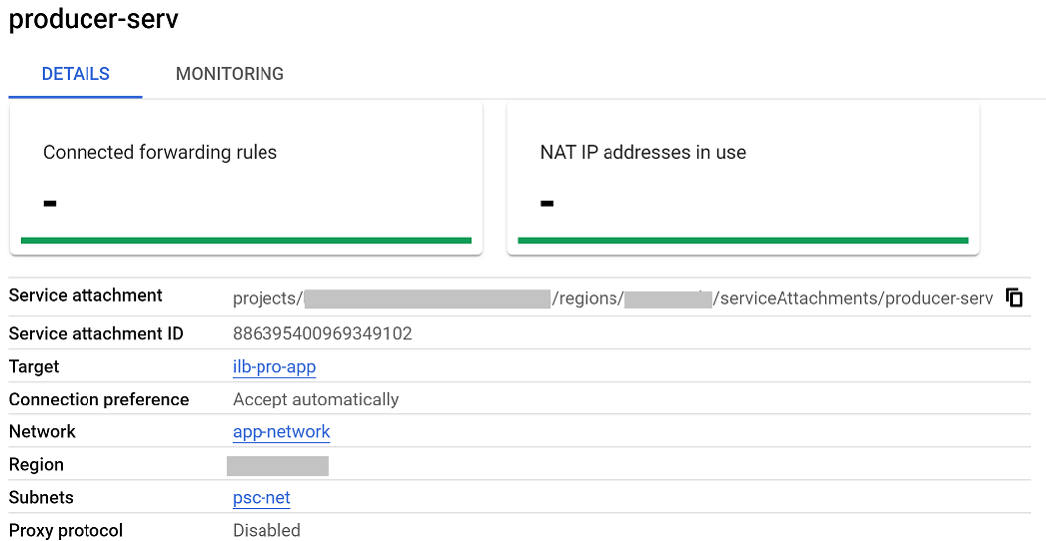Screen dimensions: 1046x541
Task: Click the Connection preference row label
Action: (99, 400)
